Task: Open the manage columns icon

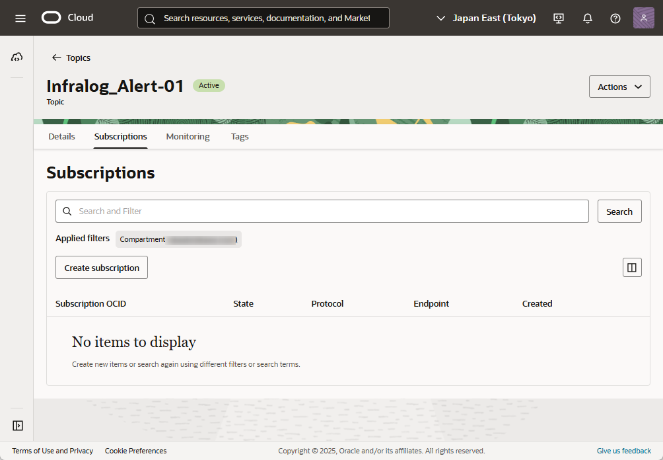Action: [x=631, y=268]
